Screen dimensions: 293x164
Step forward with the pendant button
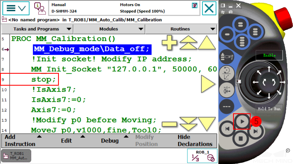click(x=256, y=131)
